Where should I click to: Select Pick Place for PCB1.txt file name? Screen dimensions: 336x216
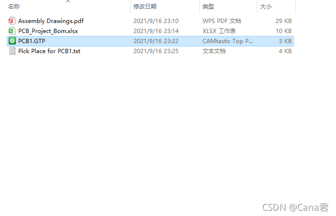pyautogui.click(x=49, y=51)
